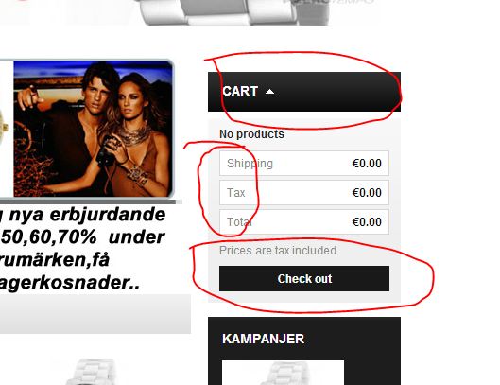This screenshot has height=385, width=500.
Task: Collapse the cart using the arrow icon
Action: coord(269,92)
